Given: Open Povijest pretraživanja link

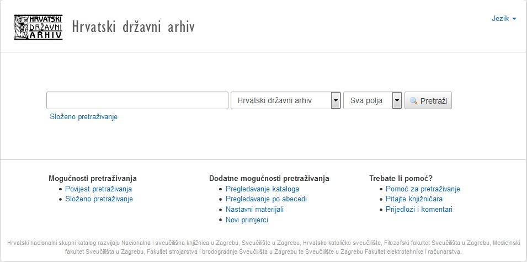Looking at the screenshot, I should coord(98,189).
